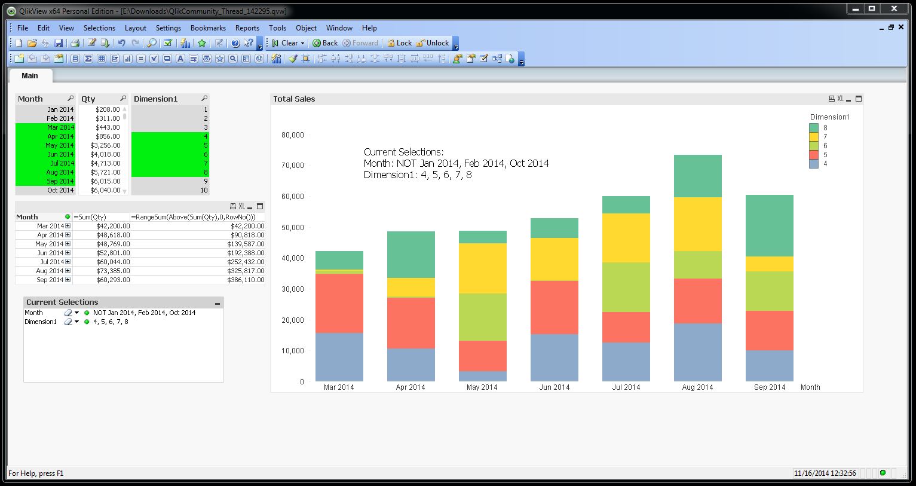Open the Search magnifier icon

click(x=152, y=43)
